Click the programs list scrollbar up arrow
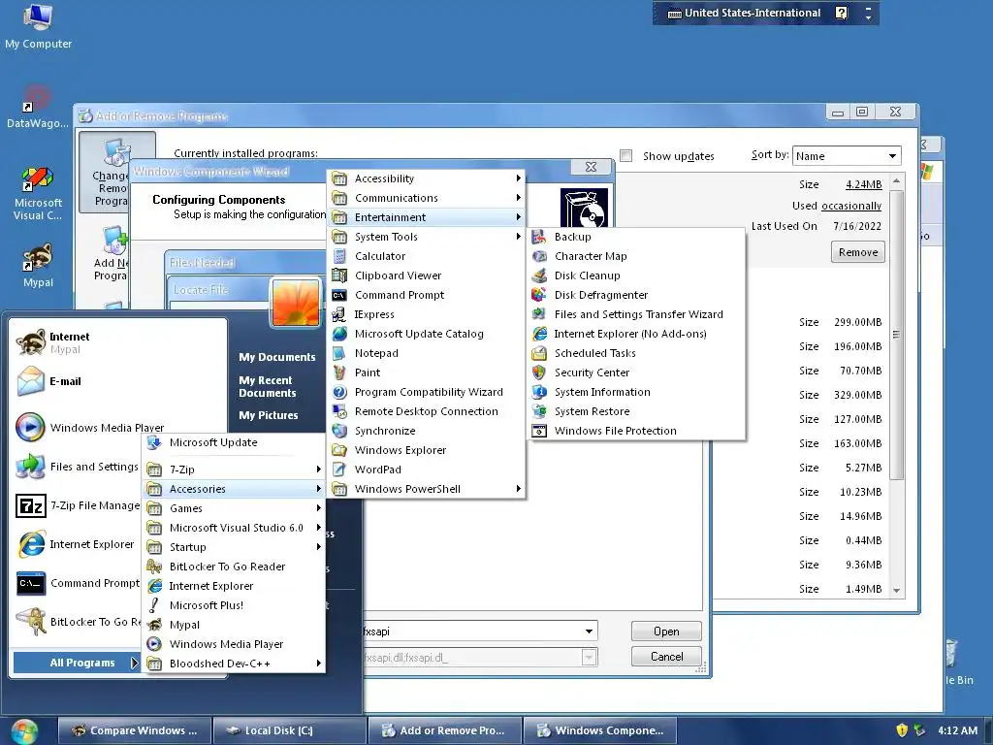The height and width of the screenshot is (745, 993). pyautogui.click(x=896, y=181)
